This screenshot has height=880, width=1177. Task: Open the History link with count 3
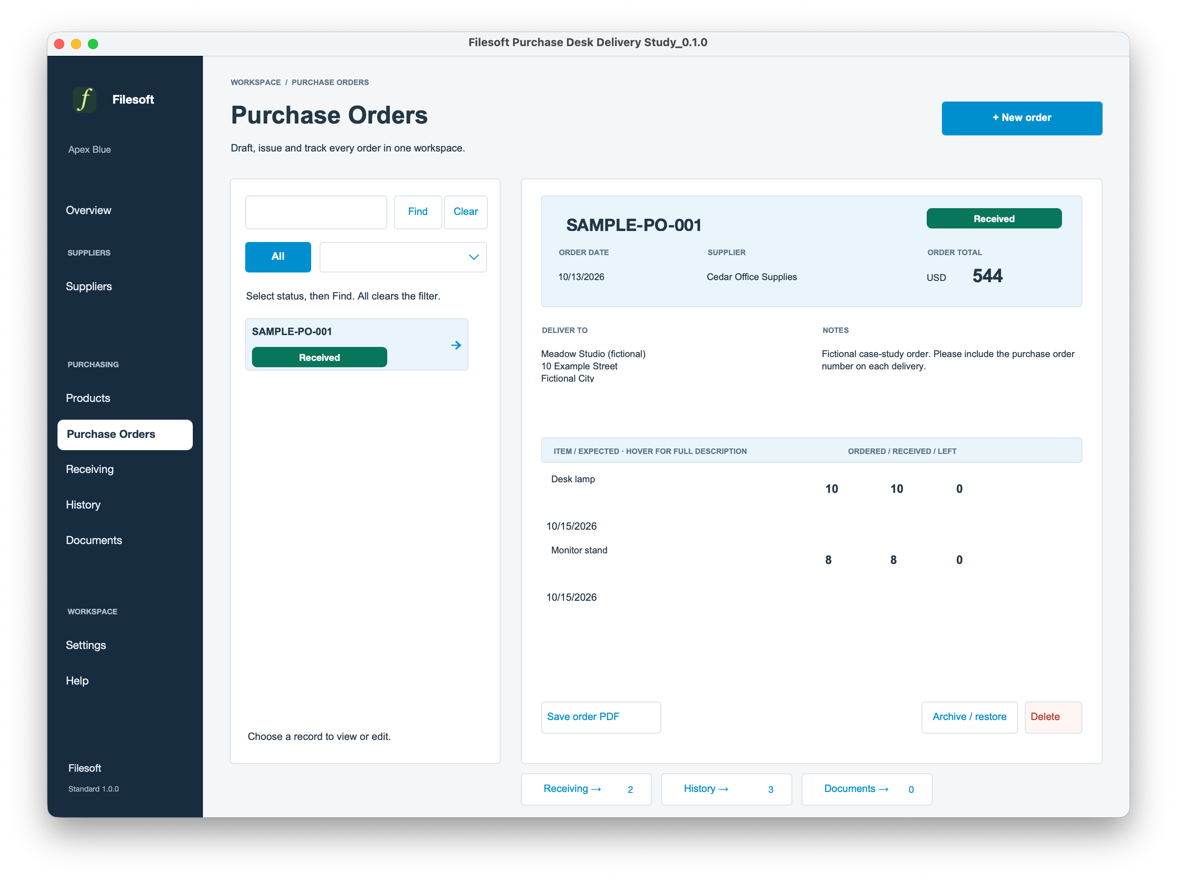[x=726, y=789]
